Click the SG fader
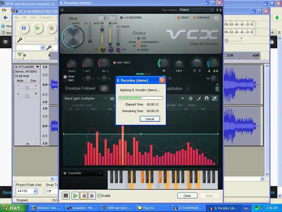Image resolution: width=282 pixels, height=212 pixels. pos(90,35)
